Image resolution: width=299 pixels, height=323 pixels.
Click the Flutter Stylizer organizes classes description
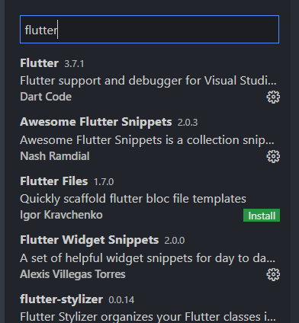coord(148,317)
